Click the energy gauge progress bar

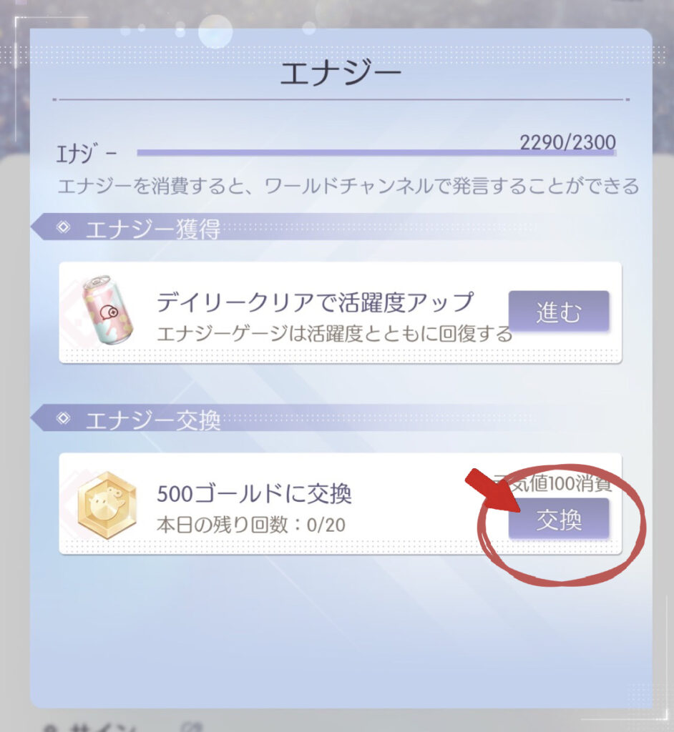point(376,153)
